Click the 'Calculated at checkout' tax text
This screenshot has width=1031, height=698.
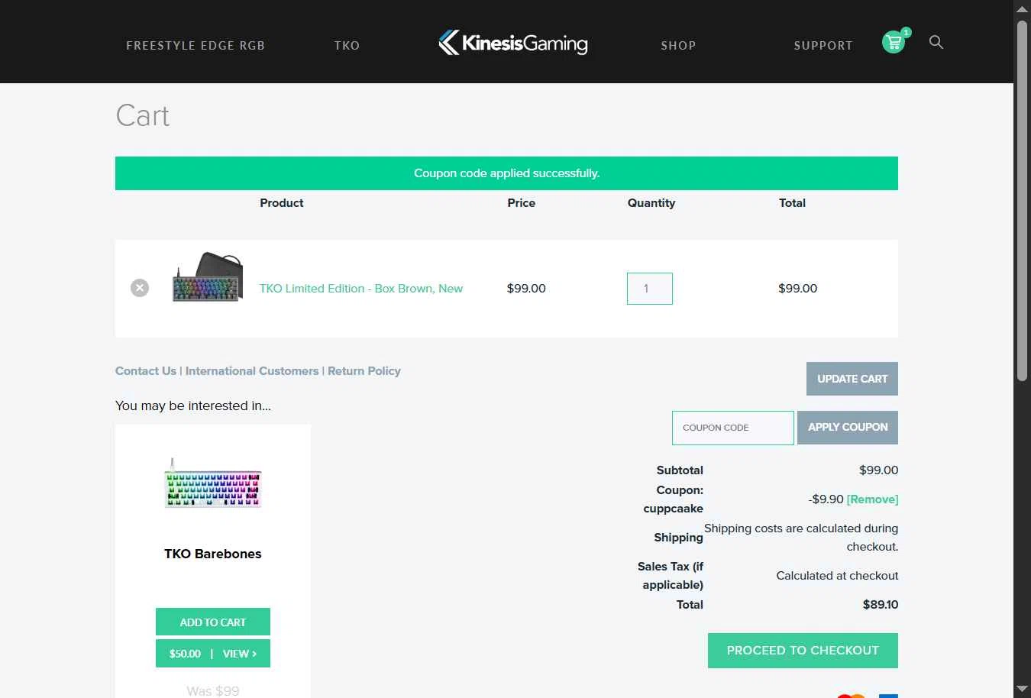pyautogui.click(x=837, y=576)
